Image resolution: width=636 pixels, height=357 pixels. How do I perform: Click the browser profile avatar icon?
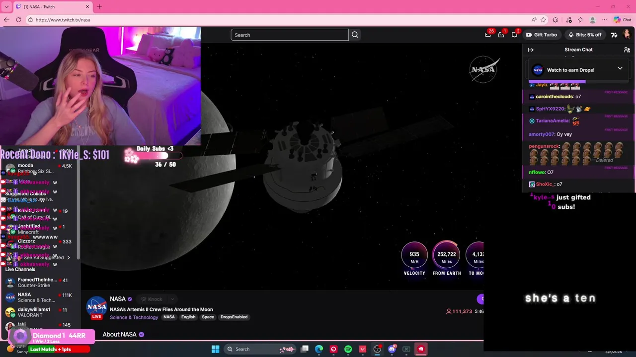coord(592,20)
